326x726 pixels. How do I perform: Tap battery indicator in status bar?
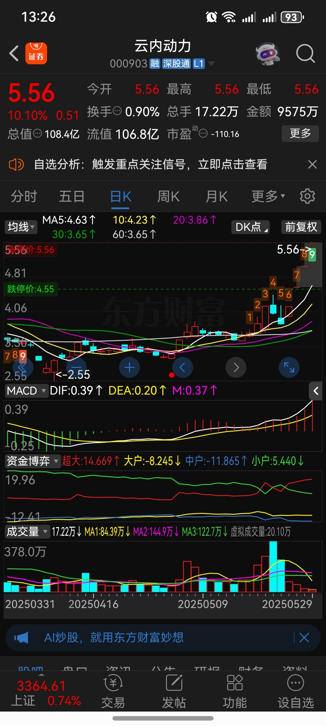292,17
